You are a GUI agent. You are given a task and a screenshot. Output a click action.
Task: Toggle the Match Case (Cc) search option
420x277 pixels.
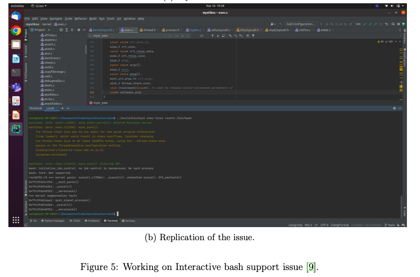coord(177,35)
